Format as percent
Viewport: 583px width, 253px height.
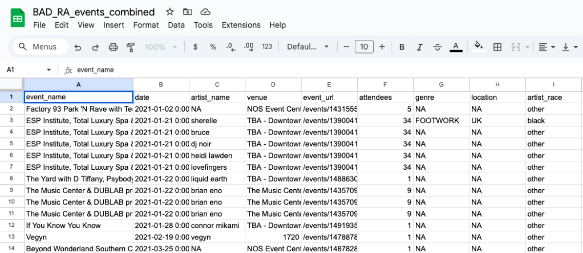pos(213,47)
